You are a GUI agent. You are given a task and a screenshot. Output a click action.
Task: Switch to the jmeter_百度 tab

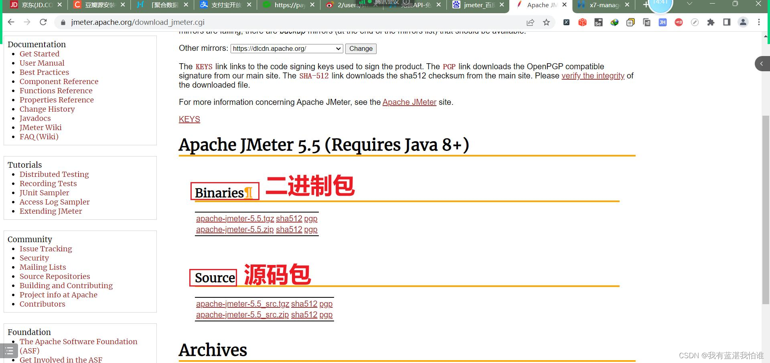478,5
